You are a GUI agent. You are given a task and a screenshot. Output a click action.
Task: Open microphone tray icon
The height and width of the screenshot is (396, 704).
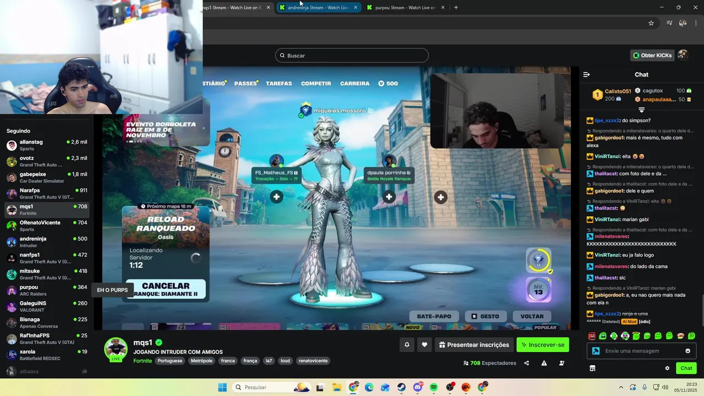645,387
